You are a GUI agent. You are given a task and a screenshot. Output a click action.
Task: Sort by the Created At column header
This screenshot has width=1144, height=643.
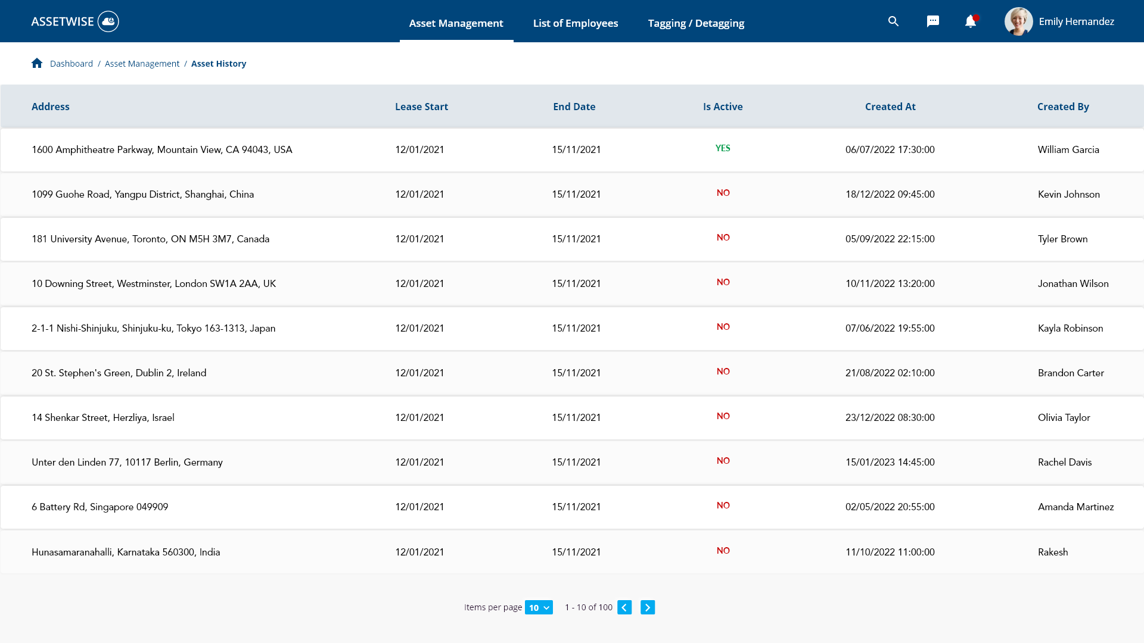point(890,107)
